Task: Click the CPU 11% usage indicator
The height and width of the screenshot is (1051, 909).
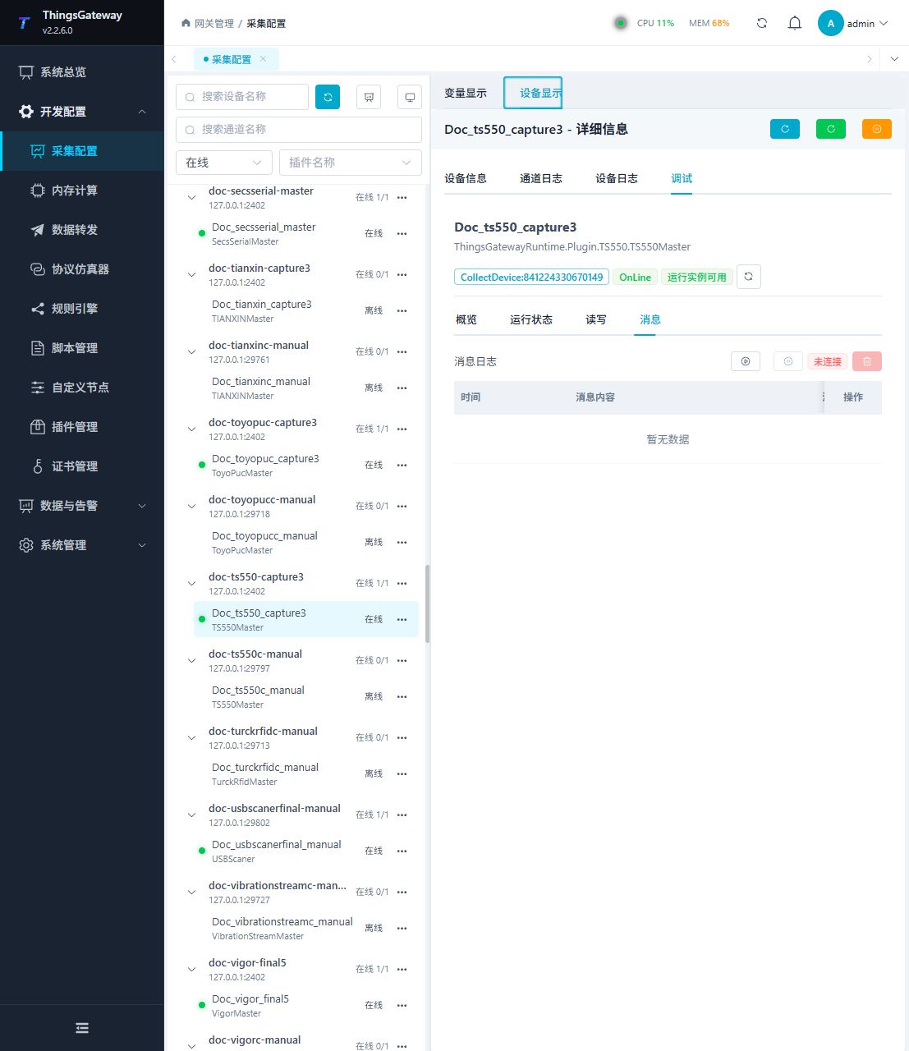Action: [x=655, y=23]
